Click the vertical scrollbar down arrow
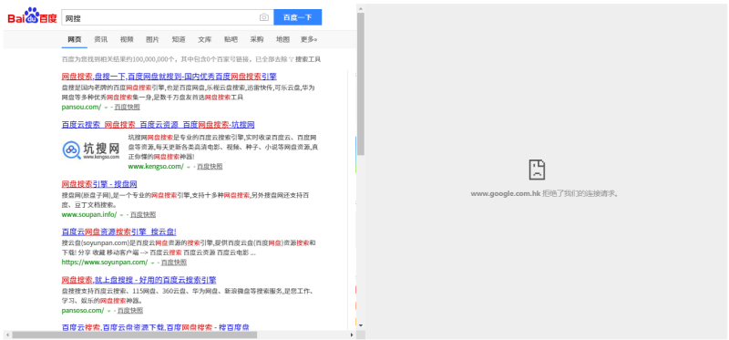 [x=361, y=325]
